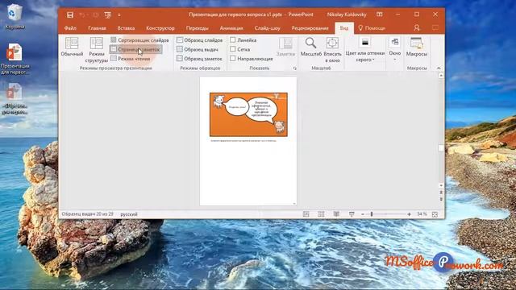Open the Показать group dialog launcher
516x290 pixels.
(294, 68)
